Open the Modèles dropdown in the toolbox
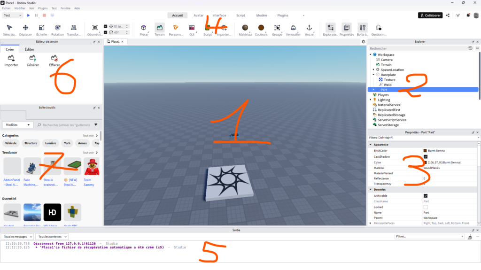The height and width of the screenshot is (270, 481). click(18, 125)
